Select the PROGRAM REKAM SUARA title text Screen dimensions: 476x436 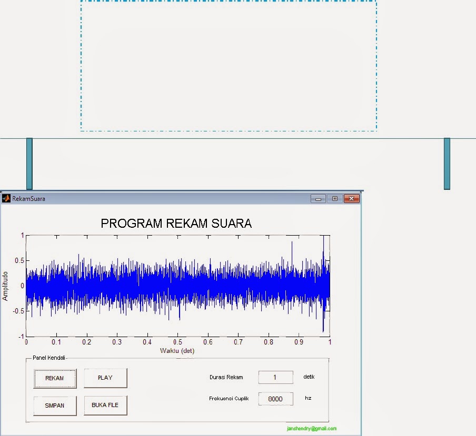(176, 223)
